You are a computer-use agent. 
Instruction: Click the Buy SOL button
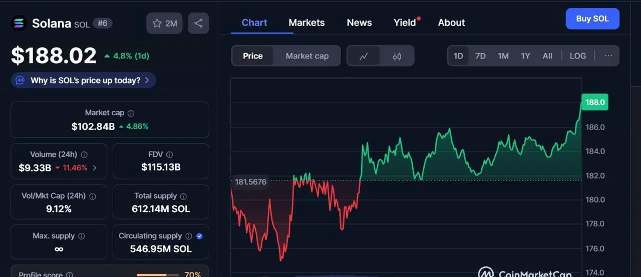(x=592, y=18)
